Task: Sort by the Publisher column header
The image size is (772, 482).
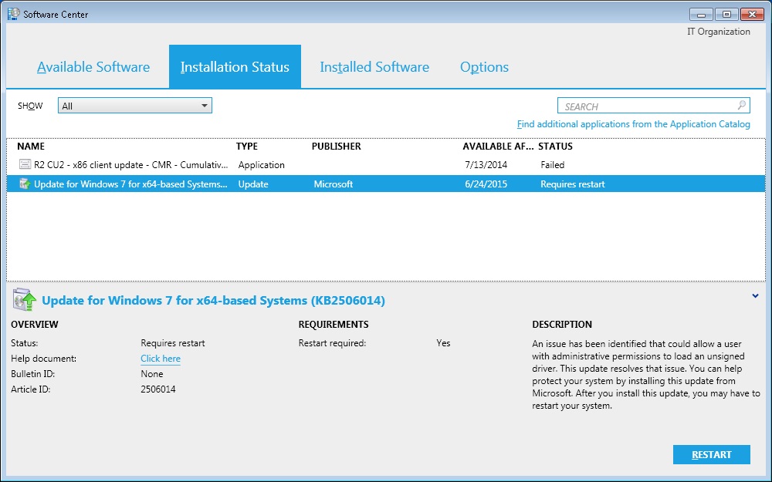Action: coord(336,146)
